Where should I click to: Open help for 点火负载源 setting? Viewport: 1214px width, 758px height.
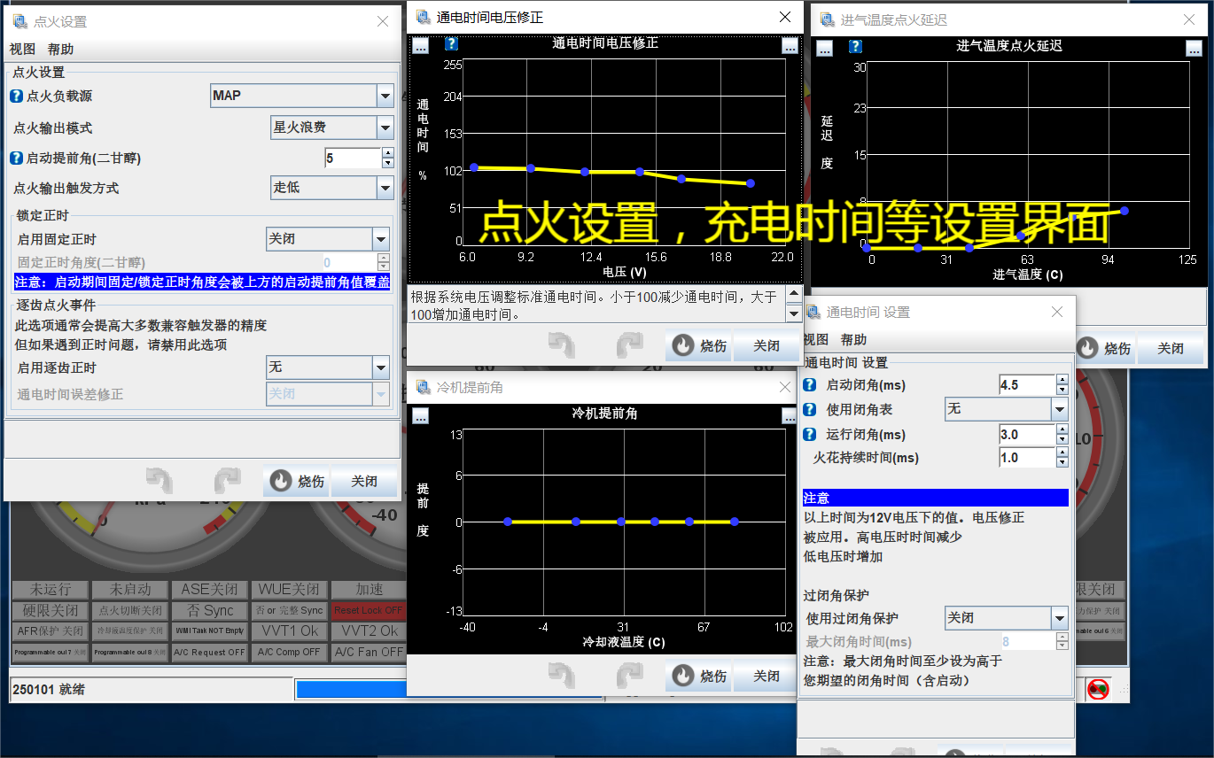pos(16,96)
